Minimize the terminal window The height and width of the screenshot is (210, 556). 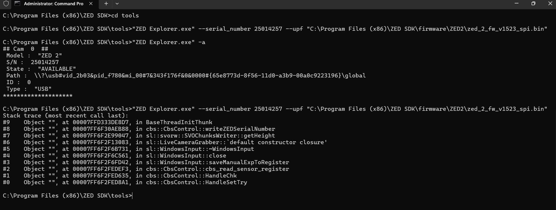click(516, 3)
